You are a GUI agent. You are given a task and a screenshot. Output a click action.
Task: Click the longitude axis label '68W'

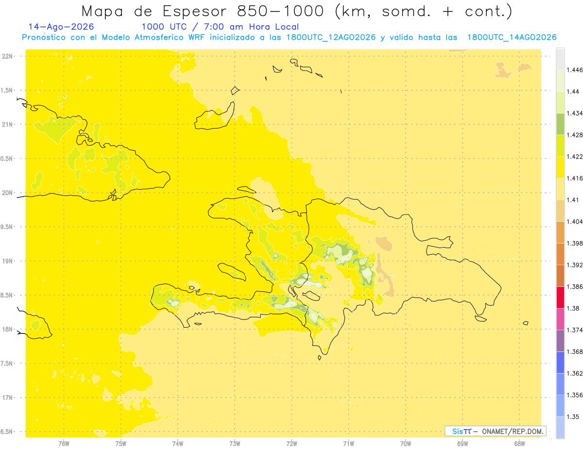(x=519, y=444)
